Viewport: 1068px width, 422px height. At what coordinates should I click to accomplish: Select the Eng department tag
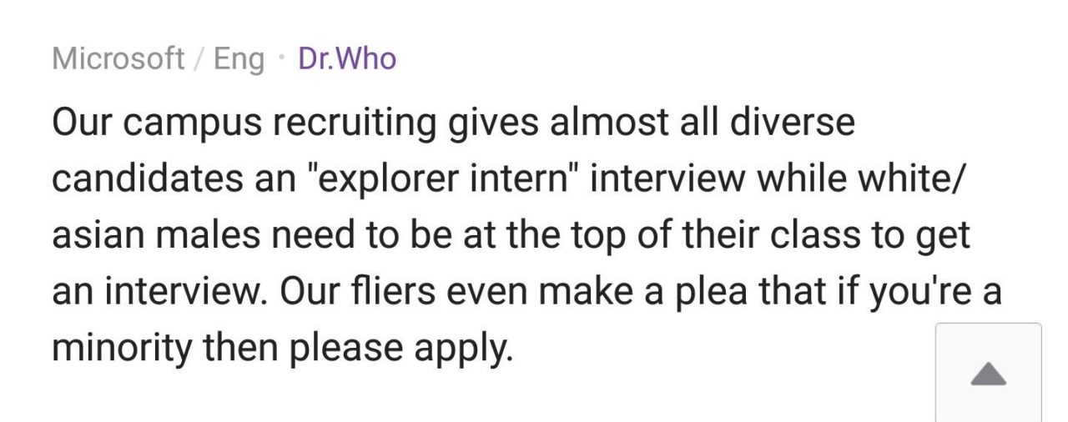[x=239, y=59]
